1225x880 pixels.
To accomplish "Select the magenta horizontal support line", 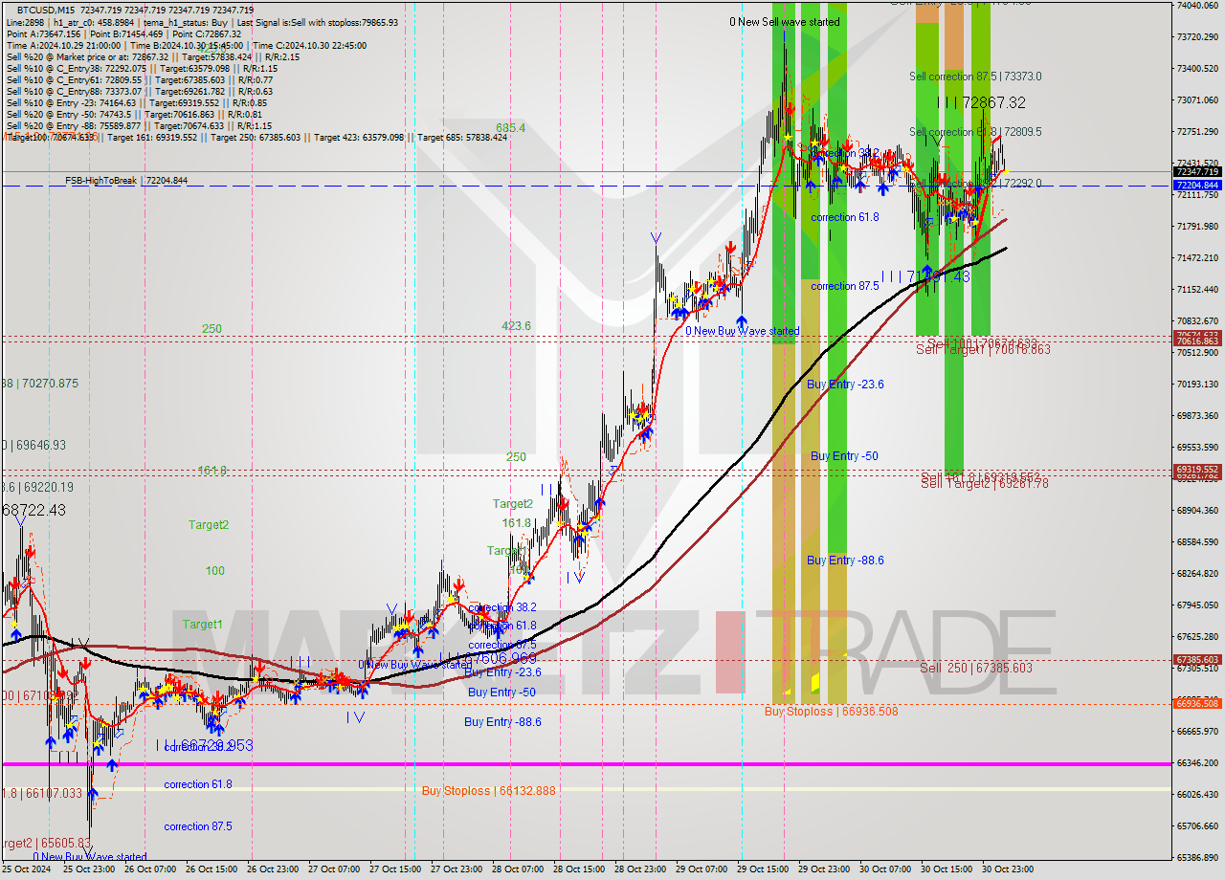I will [586, 763].
